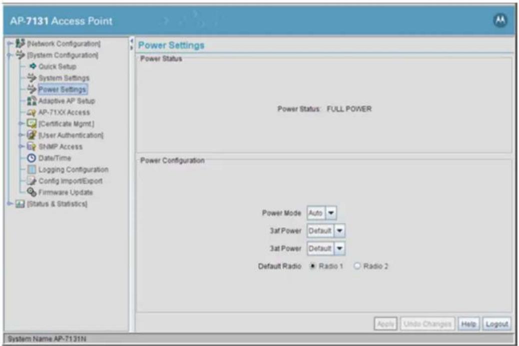The width and height of the screenshot is (519, 346).
Task: Click the Firmware Update icon
Action: 32,192
